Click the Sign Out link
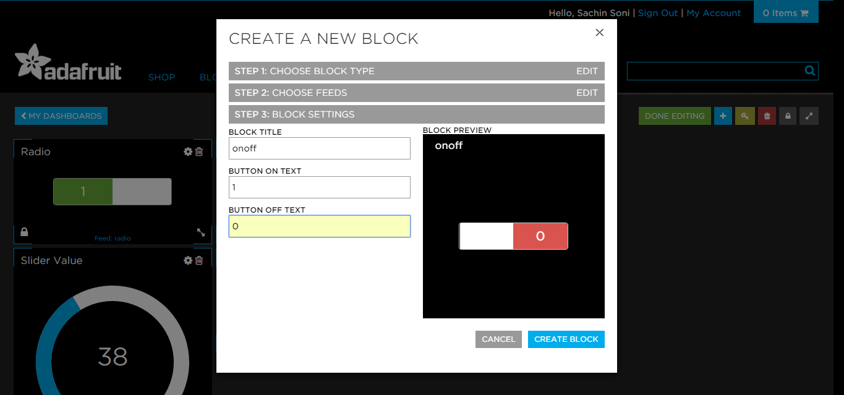Image resolution: width=844 pixels, height=395 pixels. click(x=658, y=13)
